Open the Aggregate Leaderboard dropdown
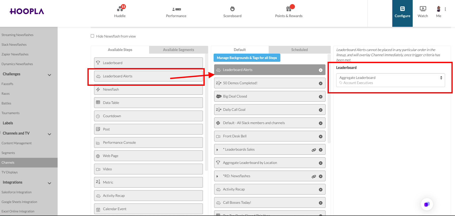455x216 pixels. click(391, 80)
